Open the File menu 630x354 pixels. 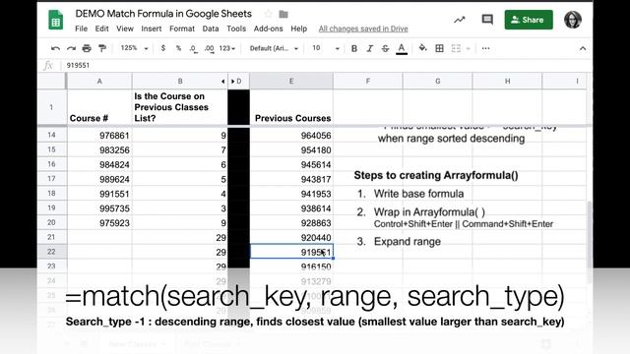(x=81, y=29)
